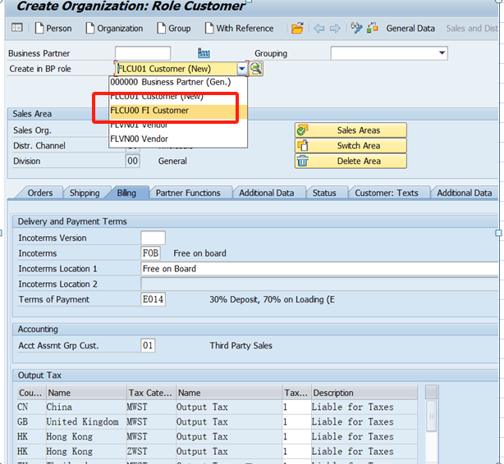Image resolution: width=504 pixels, height=464 pixels.
Task: Open the Partner Functions tab
Action: 188,193
